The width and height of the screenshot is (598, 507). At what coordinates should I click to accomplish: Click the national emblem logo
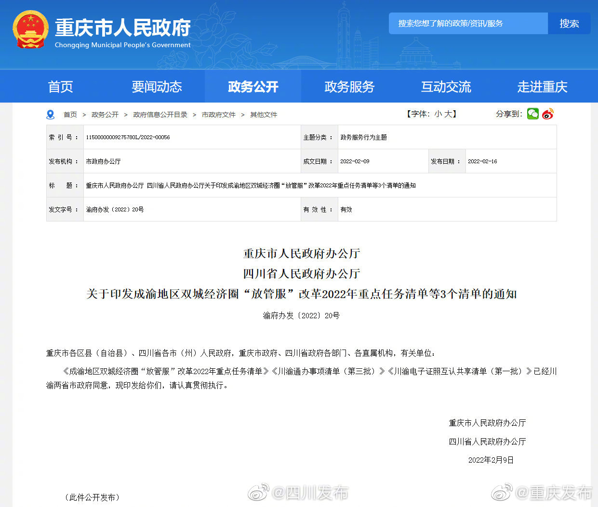point(30,30)
